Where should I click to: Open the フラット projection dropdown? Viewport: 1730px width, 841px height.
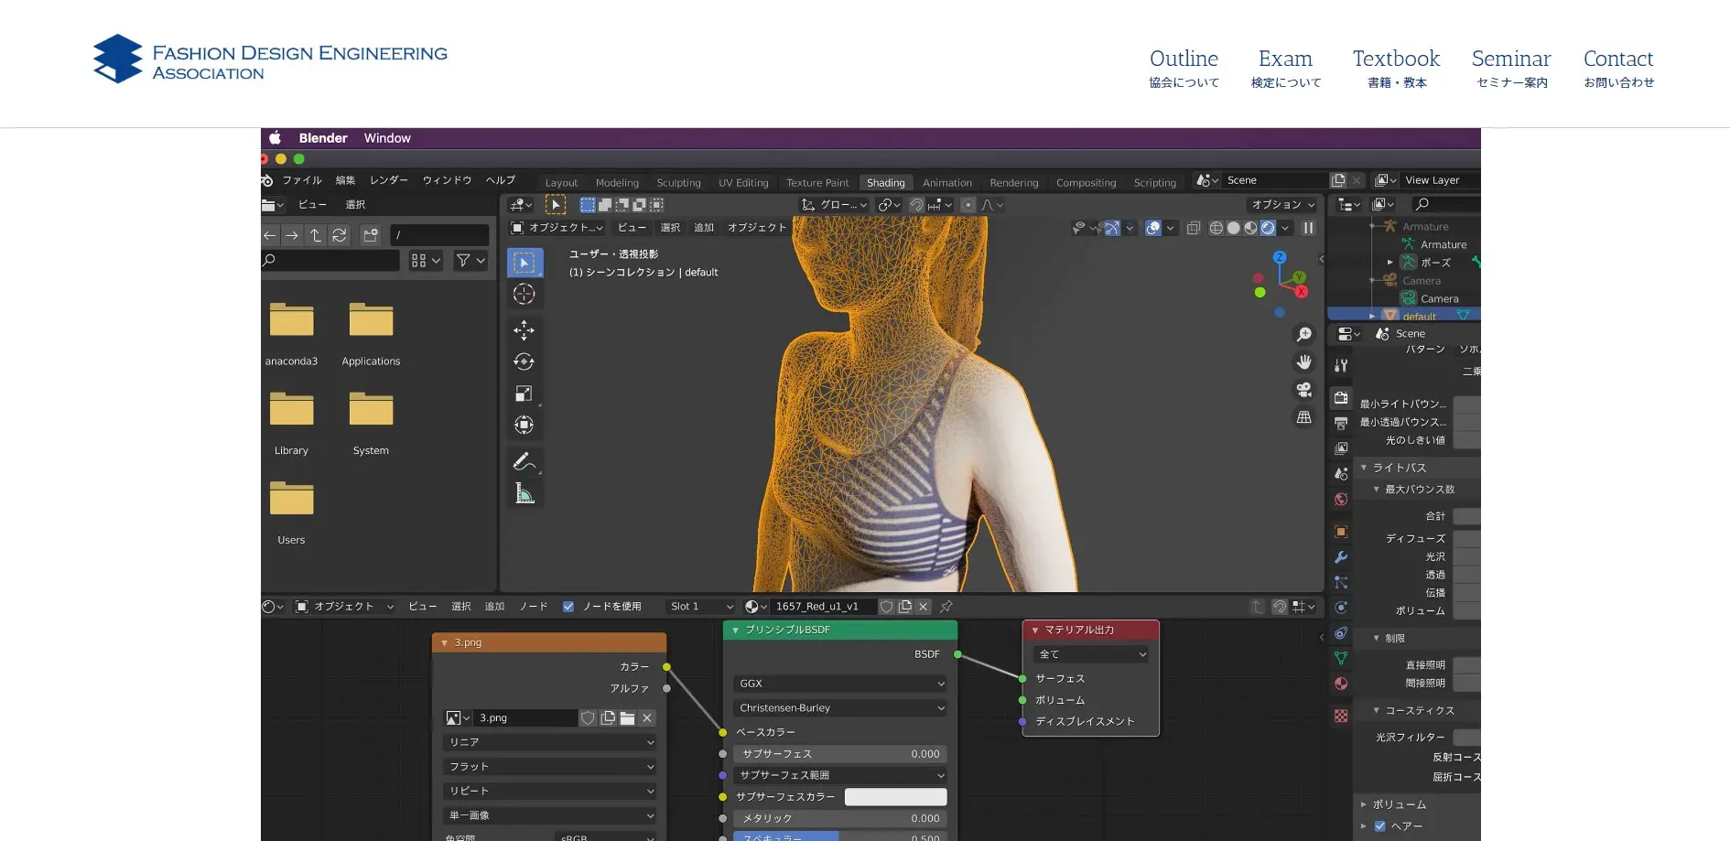point(549,767)
